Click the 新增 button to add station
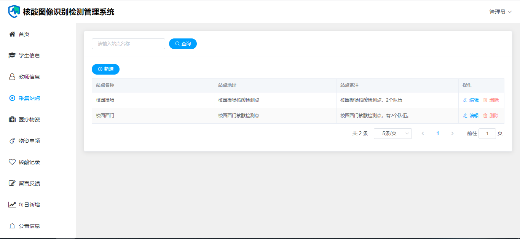 click(x=105, y=69)
